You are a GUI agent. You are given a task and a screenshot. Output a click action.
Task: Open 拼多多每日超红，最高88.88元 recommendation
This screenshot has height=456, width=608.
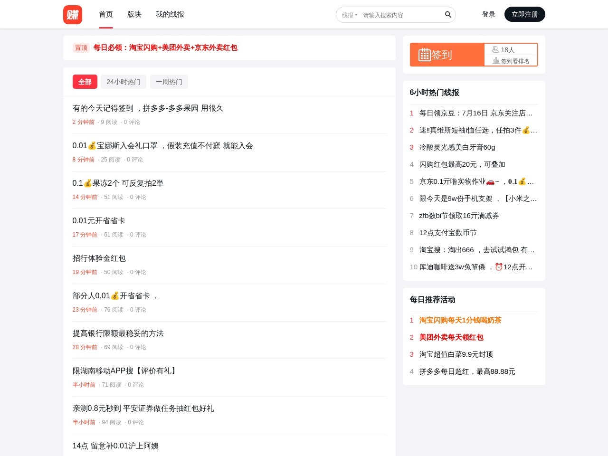point(467,371)
